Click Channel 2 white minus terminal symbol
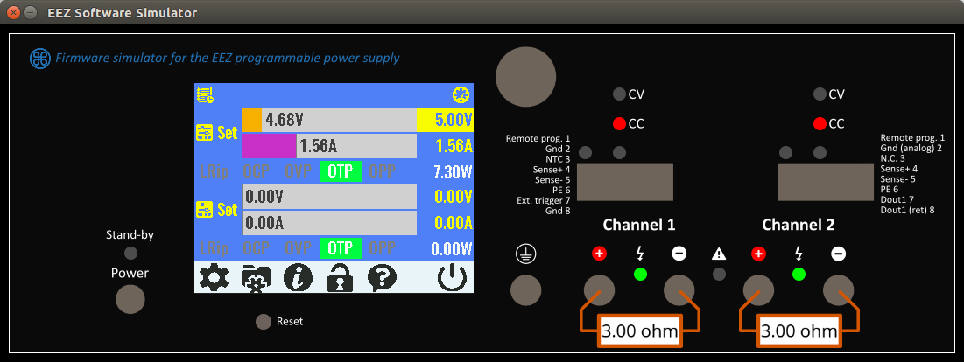Viewport: 964px width, 362px height. (839, 254)
